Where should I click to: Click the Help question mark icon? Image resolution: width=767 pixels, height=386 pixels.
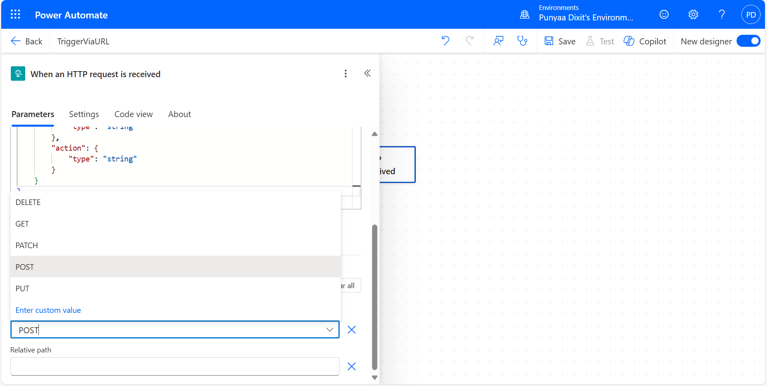[x=722, y=15]
